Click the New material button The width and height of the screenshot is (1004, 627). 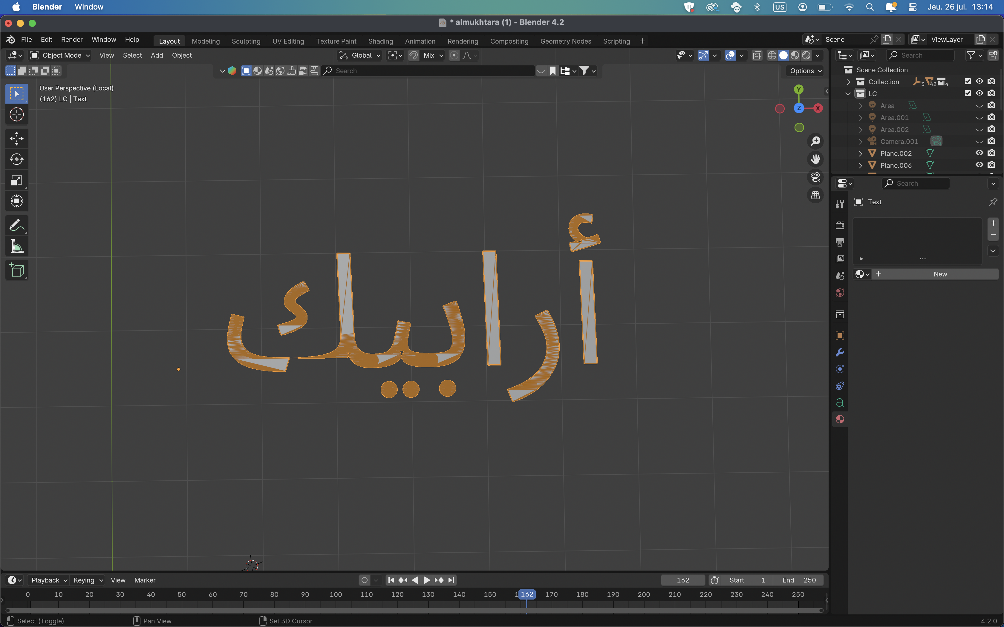tap(936, 274)
